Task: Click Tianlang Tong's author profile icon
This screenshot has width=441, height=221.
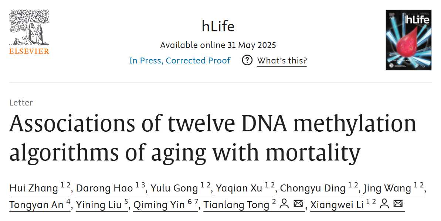Action: pyautogui.click(x=284, y=204)
